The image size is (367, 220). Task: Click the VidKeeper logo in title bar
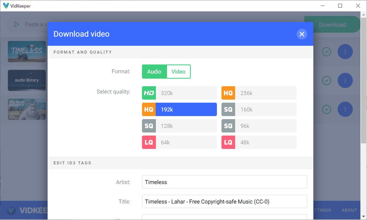click(x=6, y=5)
